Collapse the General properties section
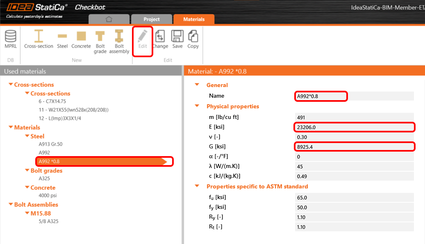Screen dimensions: 425x244 [197, 85]
